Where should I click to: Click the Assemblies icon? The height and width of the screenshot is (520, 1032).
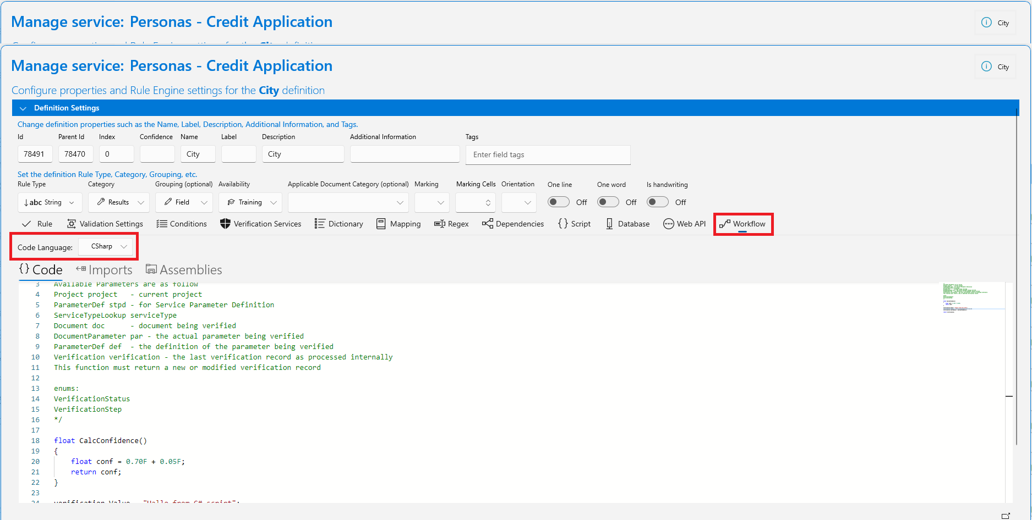(151, 269)
